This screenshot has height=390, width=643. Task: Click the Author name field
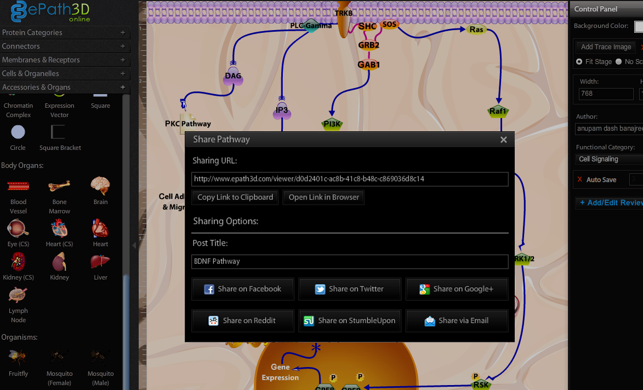pyautogui.click(x=609, y=129)
